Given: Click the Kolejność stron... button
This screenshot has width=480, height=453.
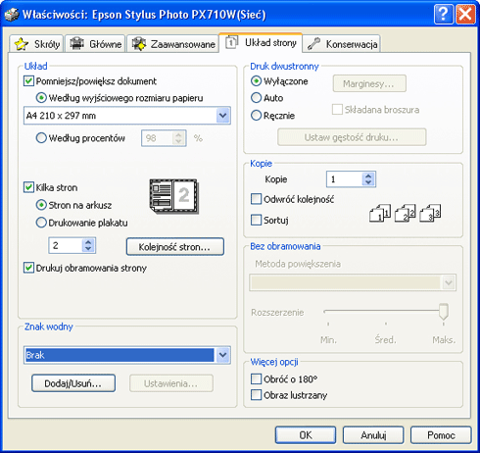Looking at the screenshot, I should click(175, 247).
